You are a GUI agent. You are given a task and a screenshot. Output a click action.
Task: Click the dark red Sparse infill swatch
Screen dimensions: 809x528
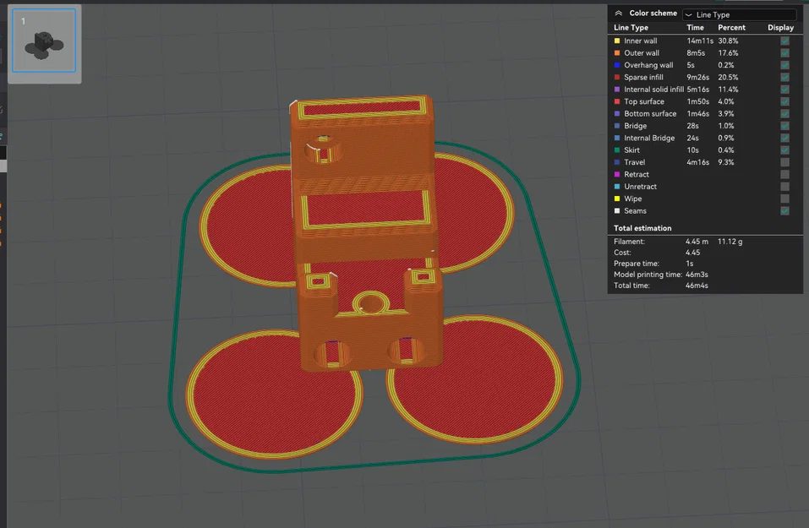(617, 77)
